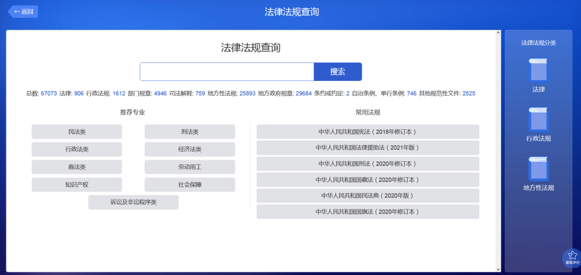Select the 行政法类 category
The height and width of the screenshot is (275, 581).
tap(77, 149)
